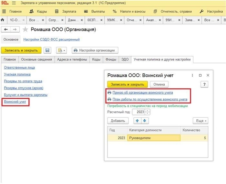This screenshot has width=226, height=184.
Task: Click Записать и закрыть in Воинский учет dialog
Action: (128, 84)
